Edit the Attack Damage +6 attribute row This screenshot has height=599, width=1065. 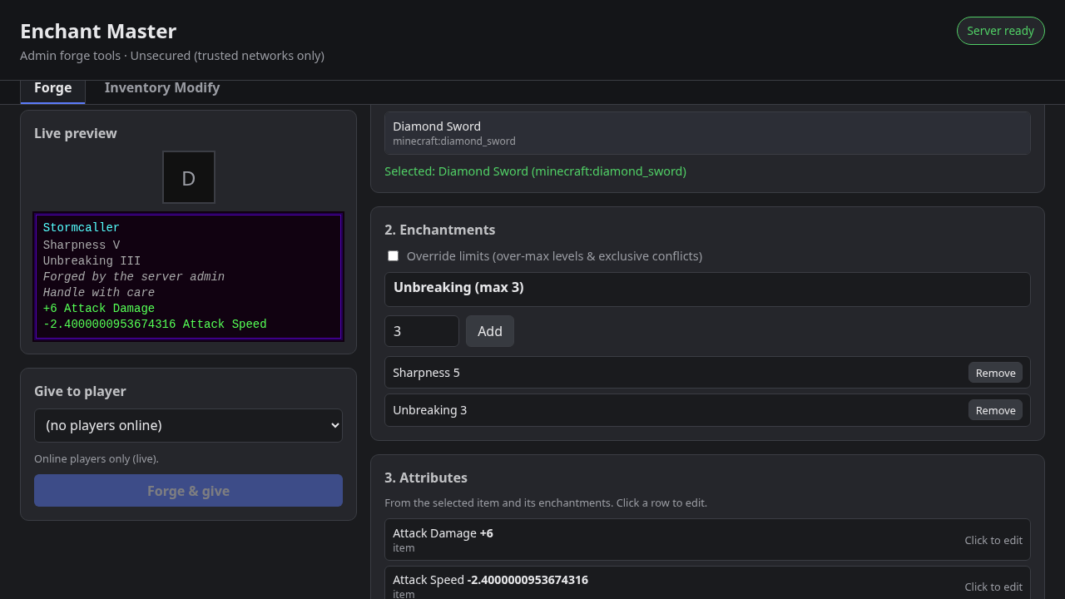[707, 540]
